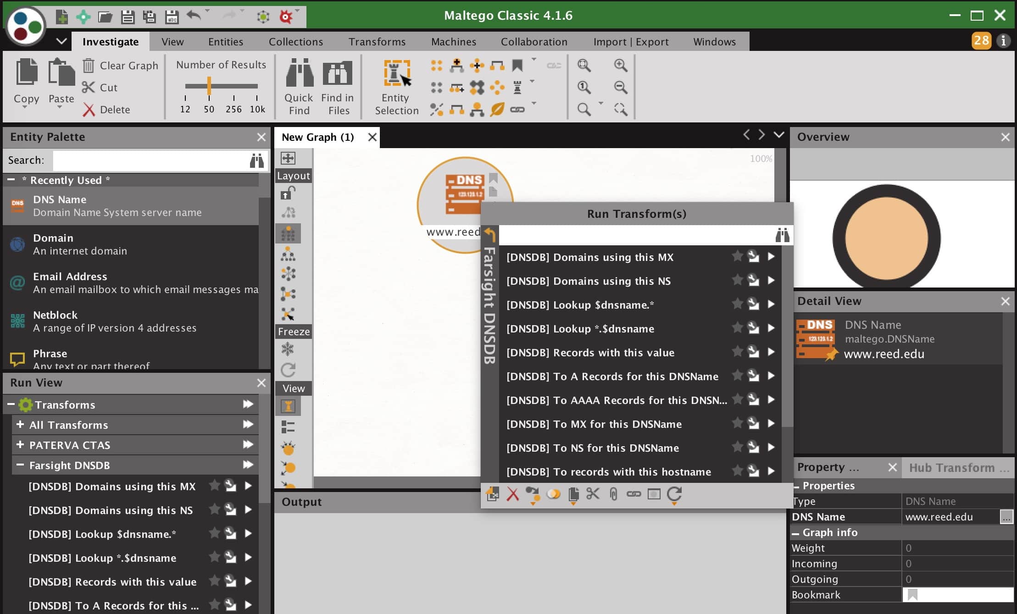1017x614 pixels.
Task: Open the Machines ribbon tab
Action: (x=453, y=42)
